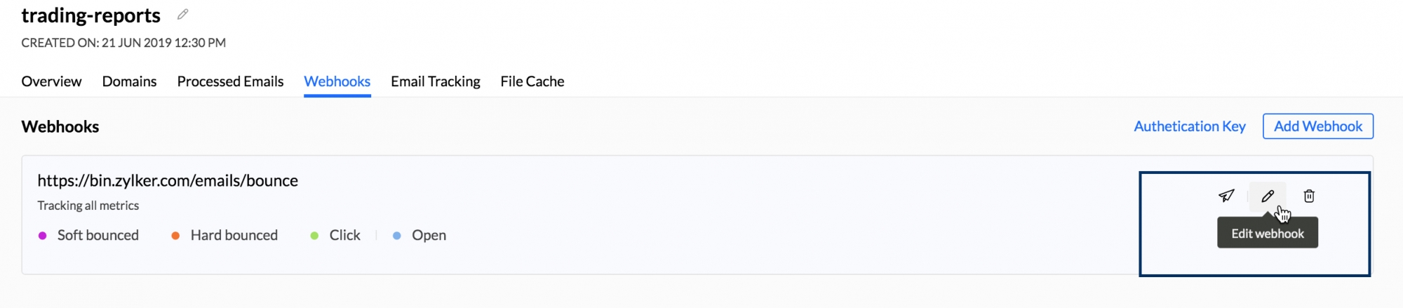1403x308 pixels.
Task: Select the Webhooks tab
Action: tap(337, 81)
